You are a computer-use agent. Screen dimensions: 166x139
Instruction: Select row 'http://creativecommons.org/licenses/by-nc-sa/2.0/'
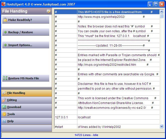pyautogui.click(x=107, y=108)
